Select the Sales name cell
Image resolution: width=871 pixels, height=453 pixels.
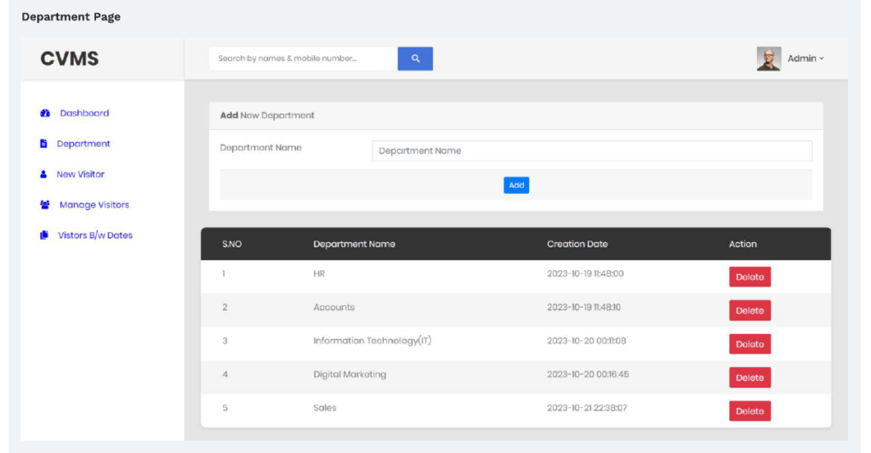324,408
